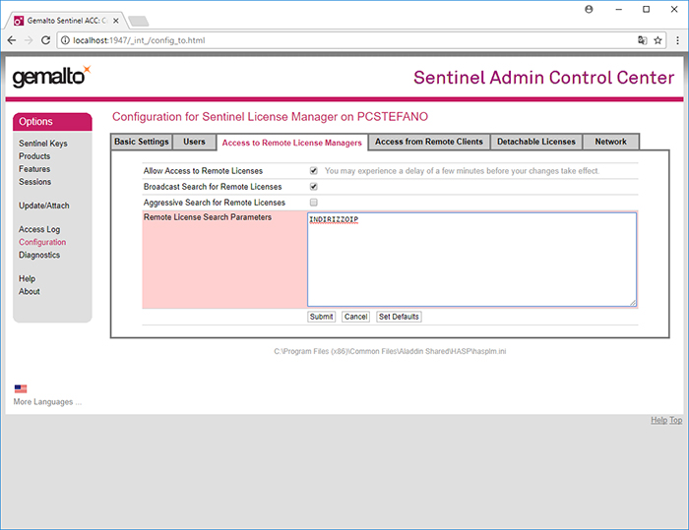The width and height of the screenshot is (689, 530).
Task: Open the Detachable Licenses tab
Action: click(536, 142)
